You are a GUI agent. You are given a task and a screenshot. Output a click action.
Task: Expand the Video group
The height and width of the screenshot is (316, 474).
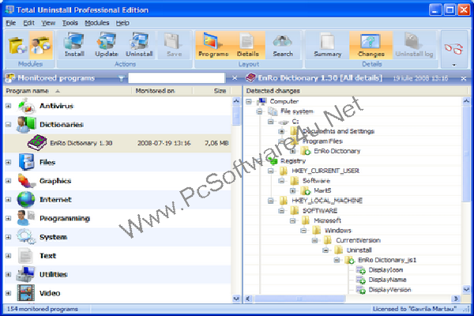8,293
